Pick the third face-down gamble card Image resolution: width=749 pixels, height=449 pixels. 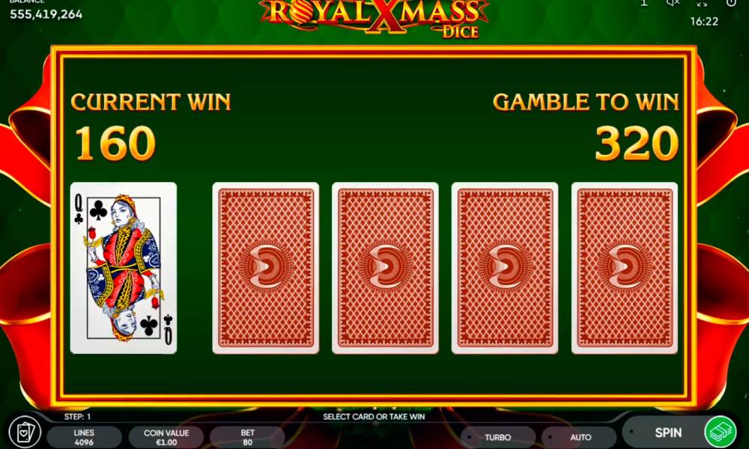pyautogui.click(x=505, y=268)
